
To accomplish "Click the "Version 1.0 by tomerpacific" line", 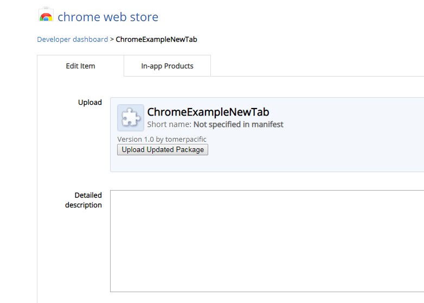I will (x=162, y=139).
